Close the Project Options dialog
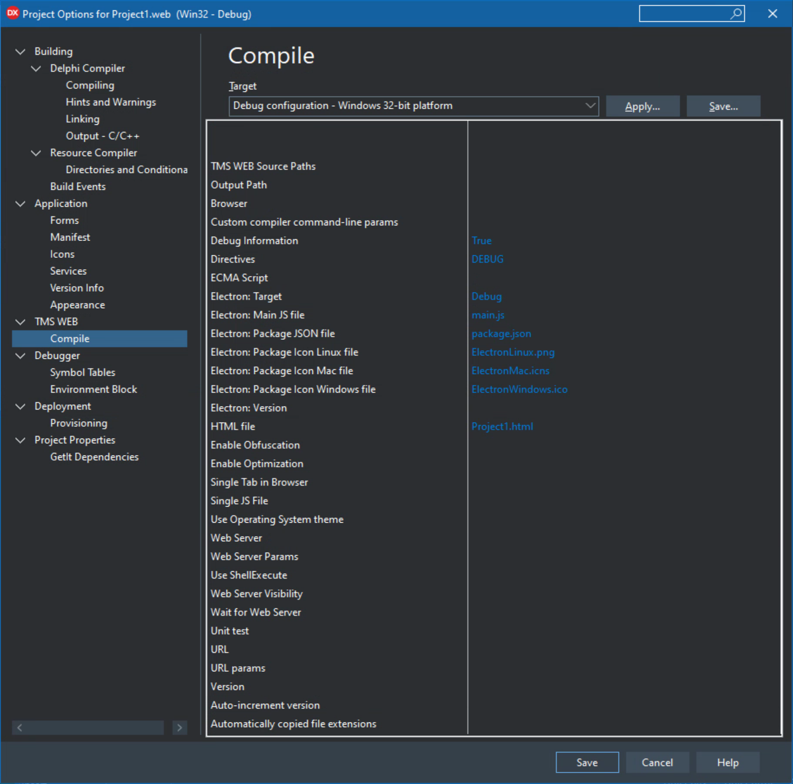 773,14
